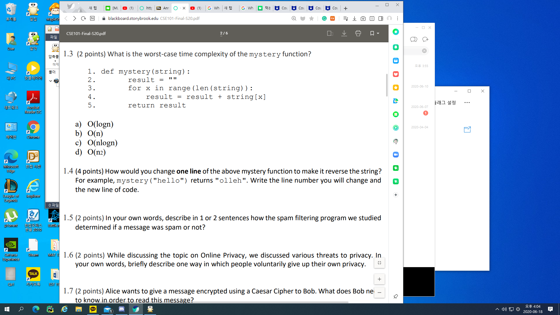Open the bookmark dropdown in the PDF viewer
Screen dimensions: 560x315
(374, 33)
